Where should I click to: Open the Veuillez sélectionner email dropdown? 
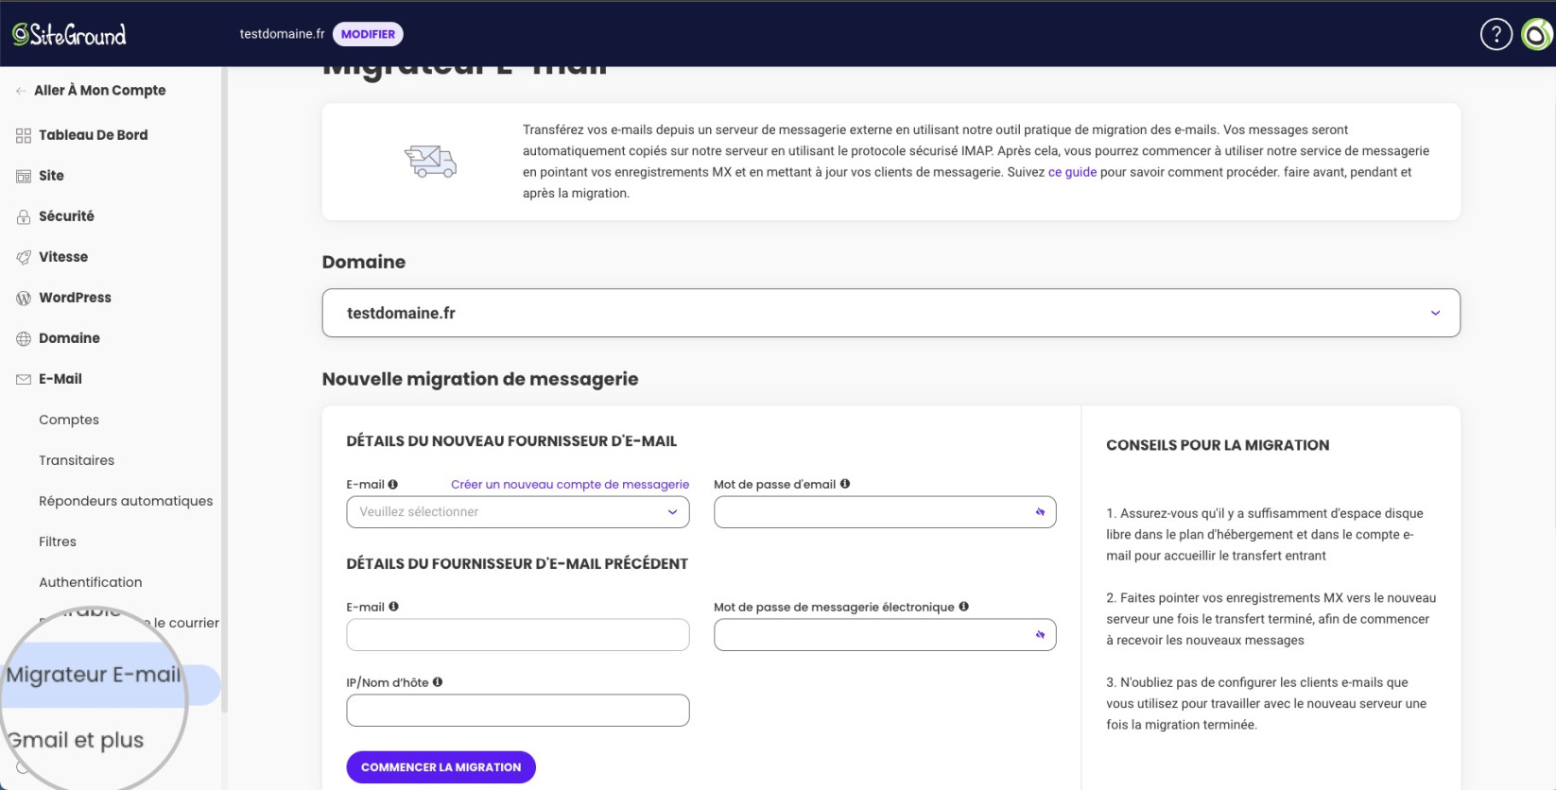coord(518,512)
